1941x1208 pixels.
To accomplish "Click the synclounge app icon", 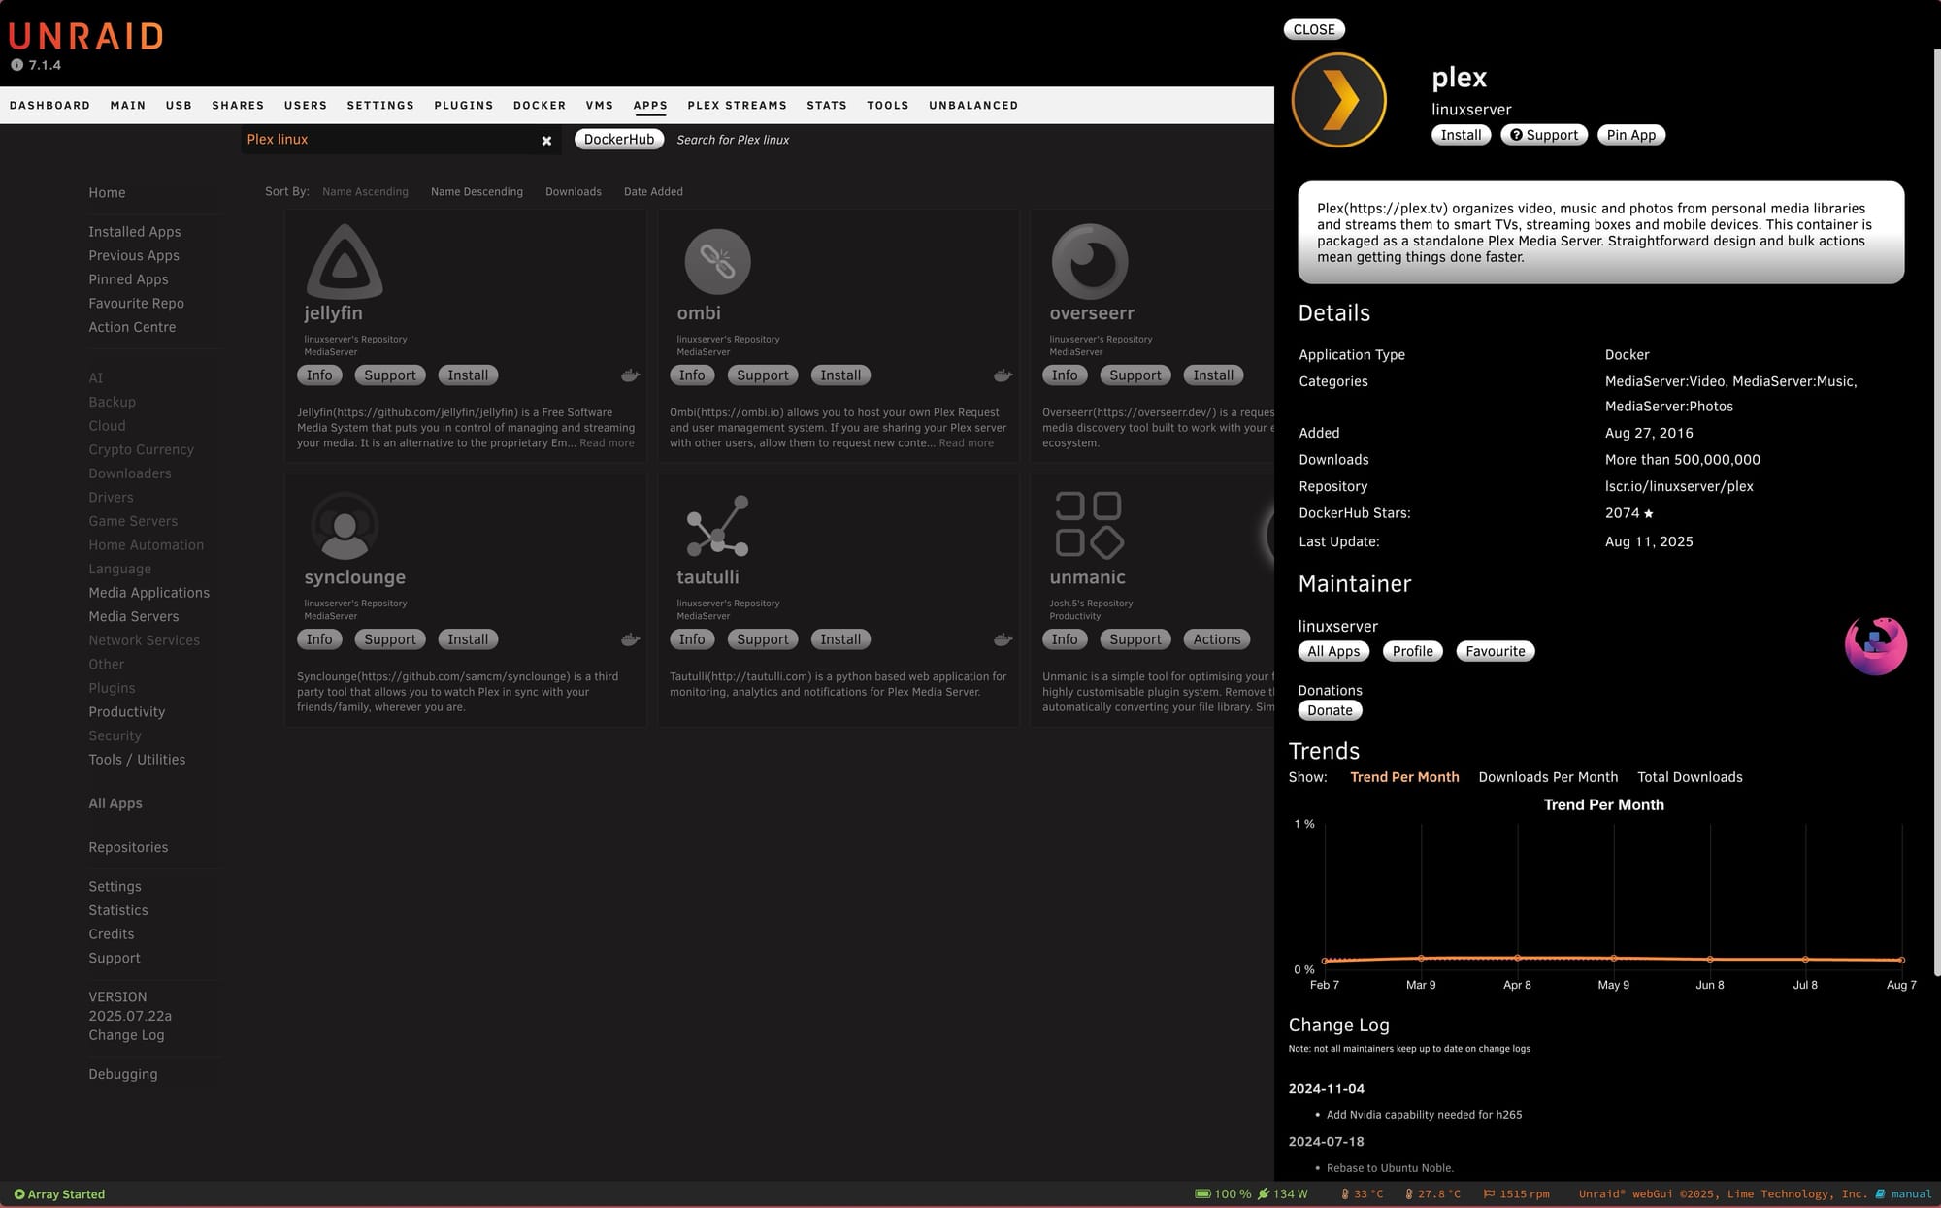I will point(345,525).
